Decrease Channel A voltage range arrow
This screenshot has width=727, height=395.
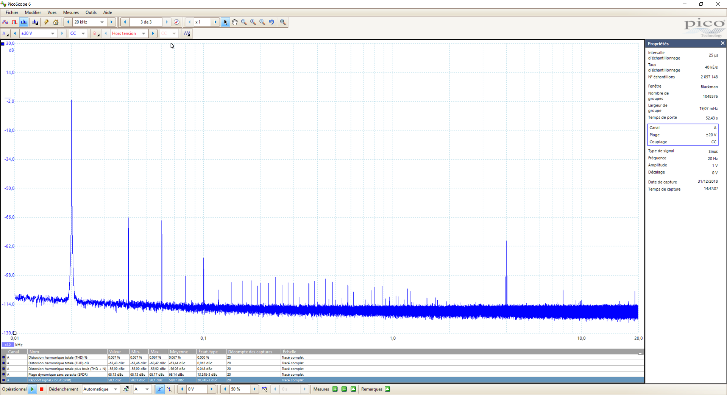(x=14, y=33)
